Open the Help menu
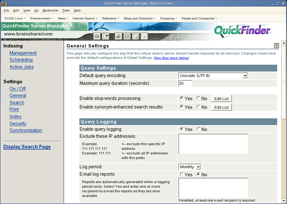The image size is (287, 204). tap(77, 10)
